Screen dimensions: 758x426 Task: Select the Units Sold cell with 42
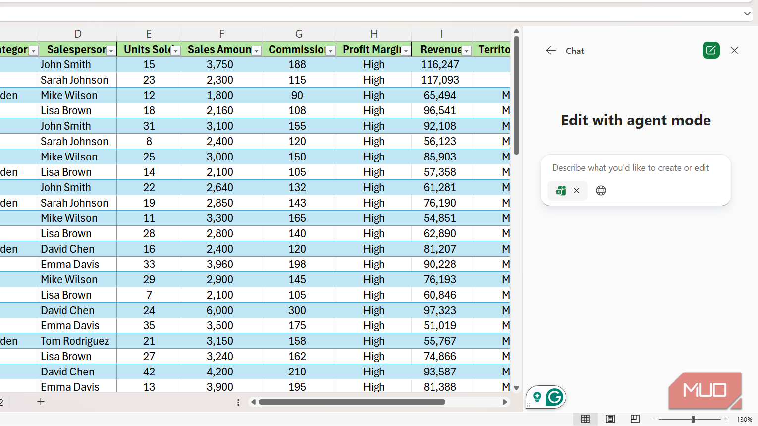point(149,372)
